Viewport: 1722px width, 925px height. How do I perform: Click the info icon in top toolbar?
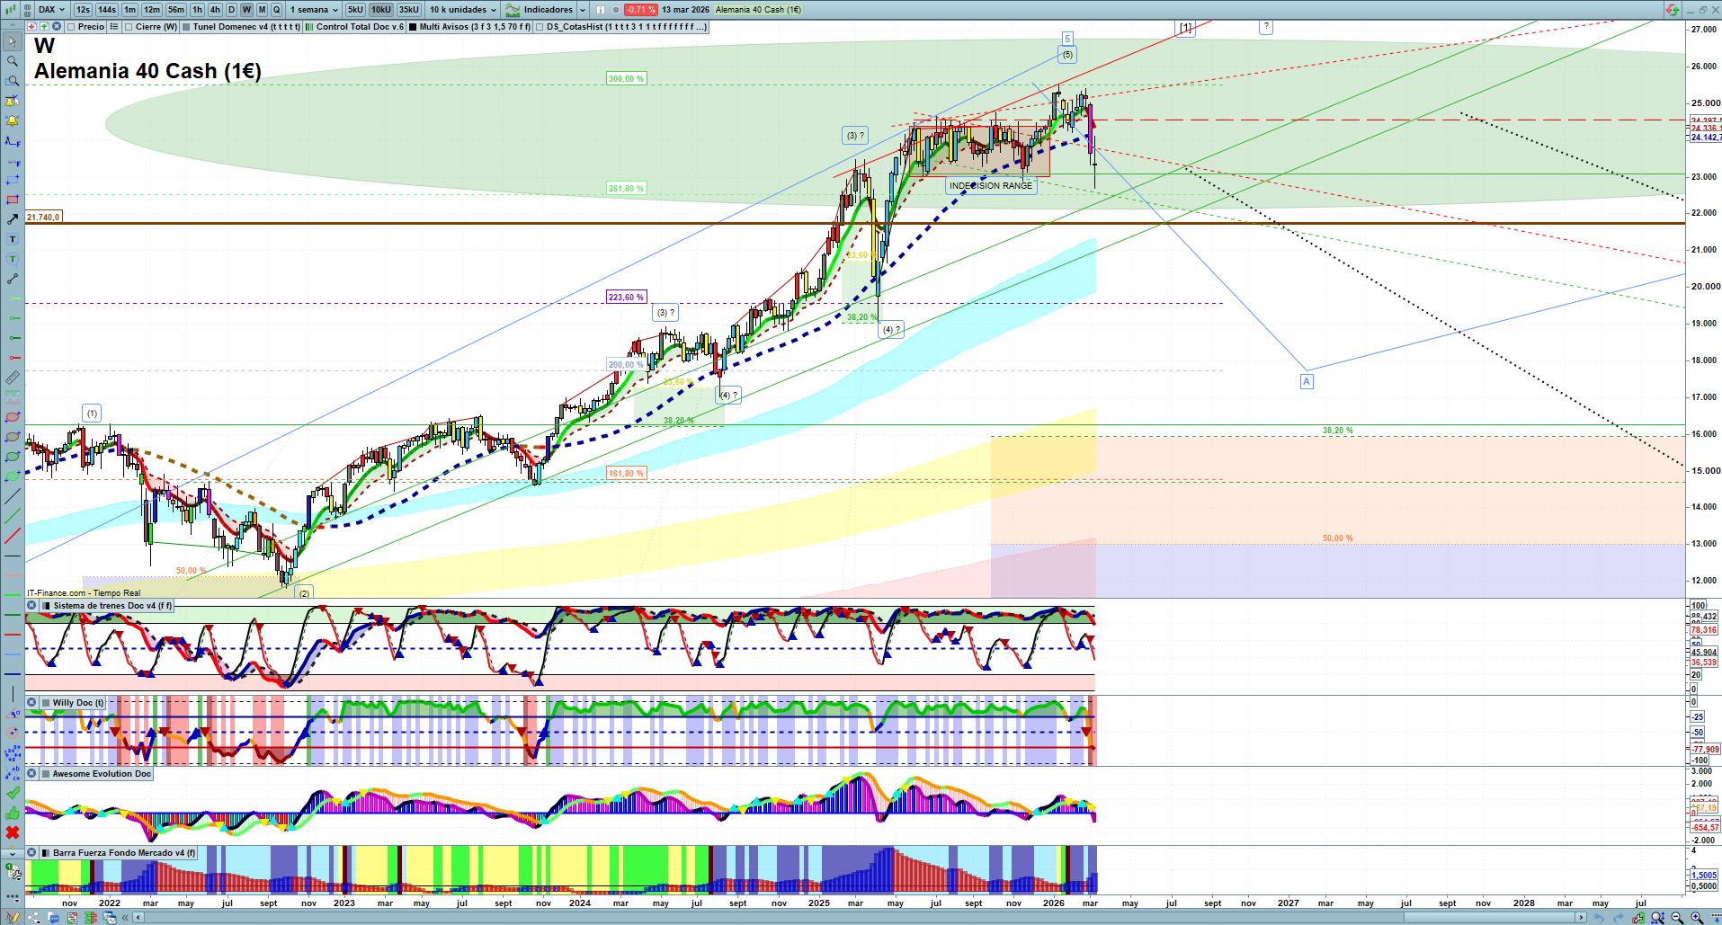(x=601, y=10)
